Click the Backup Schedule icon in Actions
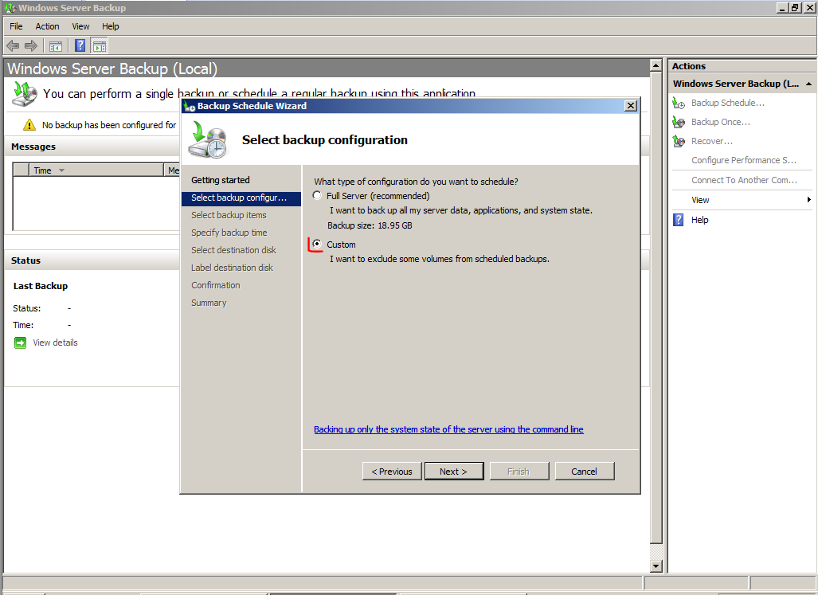818x595 pixels. (x=679, y=104)
